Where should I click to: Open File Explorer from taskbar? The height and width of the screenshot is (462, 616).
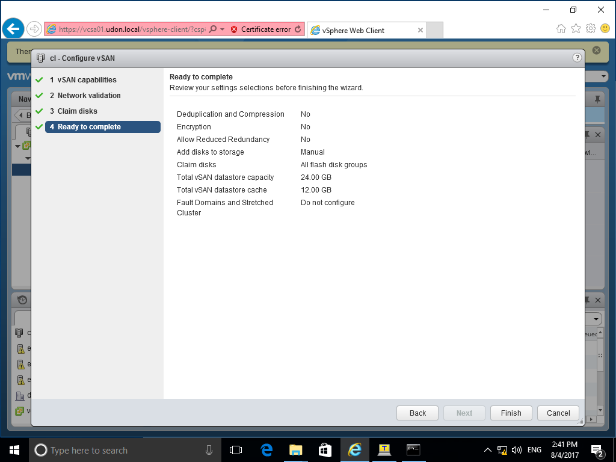[295, 450]
